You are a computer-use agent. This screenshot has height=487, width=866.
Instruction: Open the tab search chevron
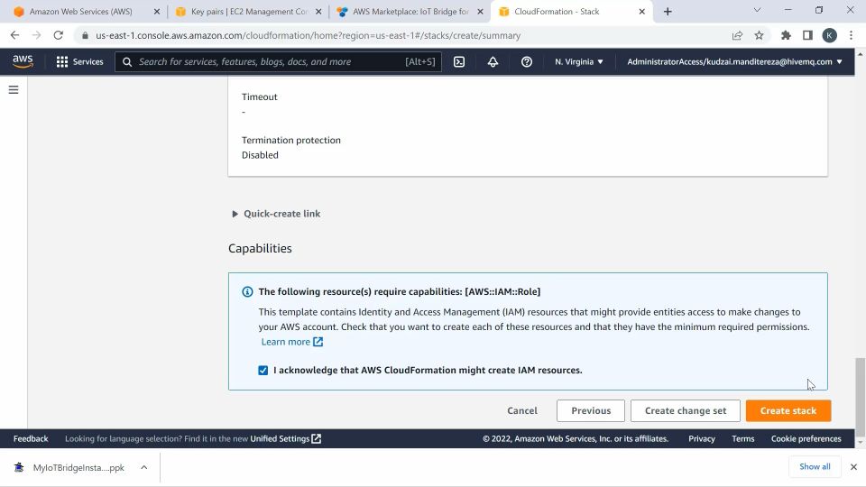point(757,10)
